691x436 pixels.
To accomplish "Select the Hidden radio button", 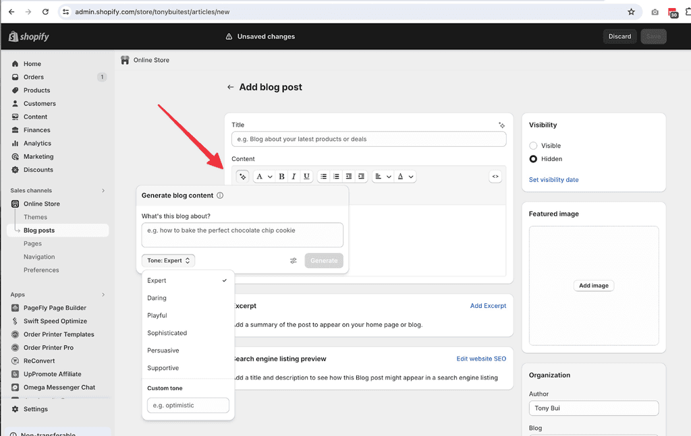I will 533,159.
